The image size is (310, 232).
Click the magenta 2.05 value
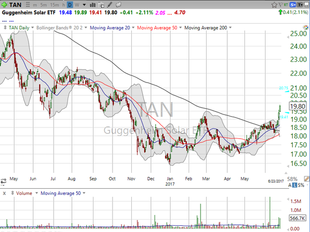pyautogui.click(x=160, y=13)
